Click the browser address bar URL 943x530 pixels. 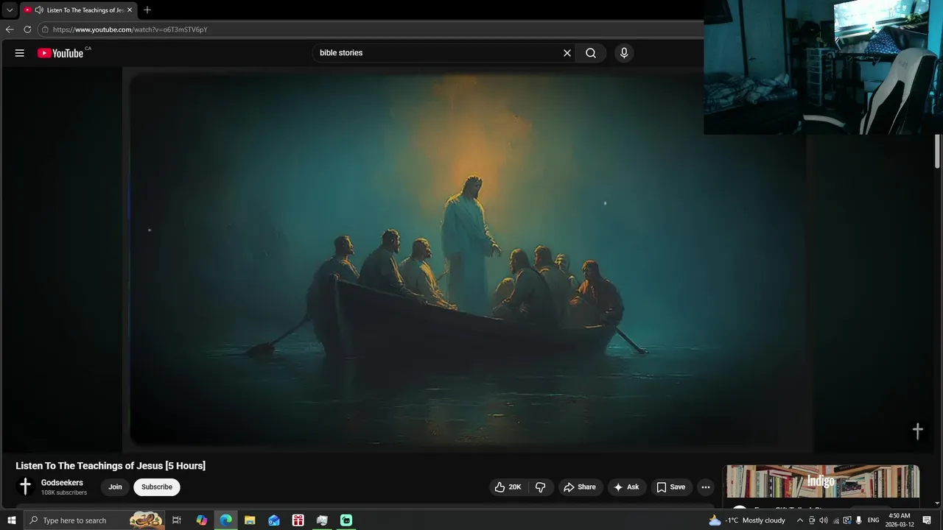(130, 29)
